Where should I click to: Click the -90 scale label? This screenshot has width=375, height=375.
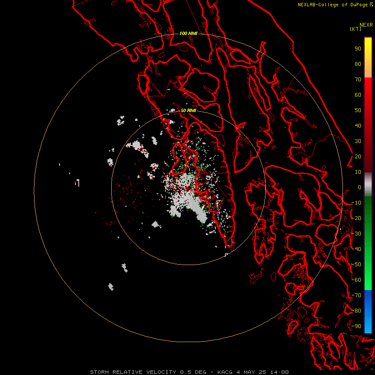point(356,326)
